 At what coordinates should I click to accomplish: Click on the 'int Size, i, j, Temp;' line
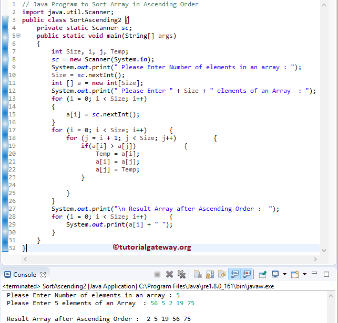90,51
